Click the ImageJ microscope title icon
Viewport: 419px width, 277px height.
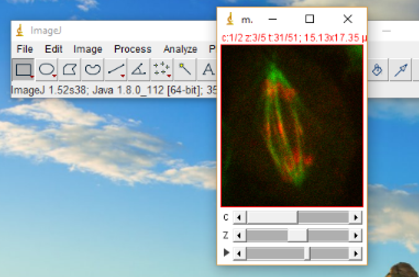pos(19,30)
